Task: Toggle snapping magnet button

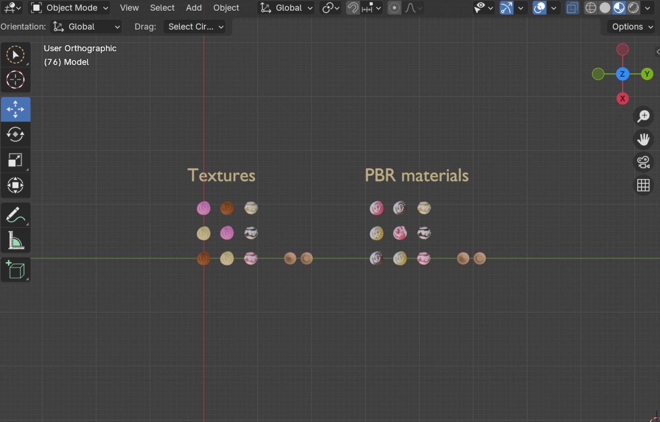Action: click(353, 8)
